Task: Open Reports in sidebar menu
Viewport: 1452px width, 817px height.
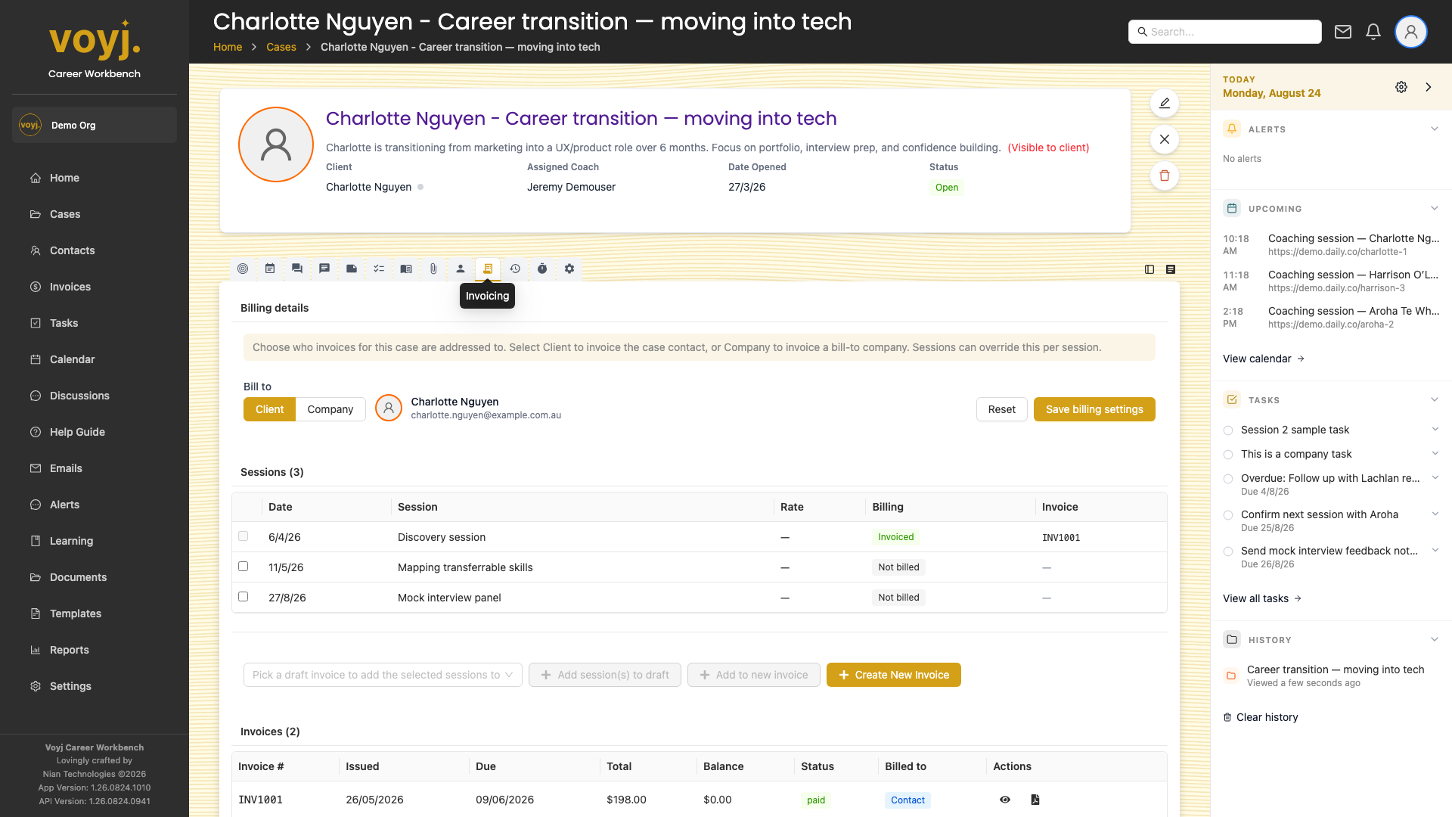Action: pyautogui.click(x=69, y=650)
